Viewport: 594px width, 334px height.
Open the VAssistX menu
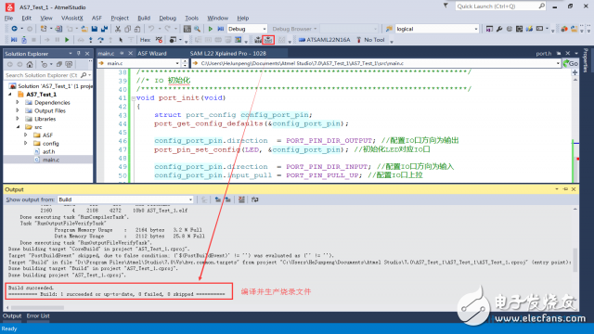click(x=72, y=18)
